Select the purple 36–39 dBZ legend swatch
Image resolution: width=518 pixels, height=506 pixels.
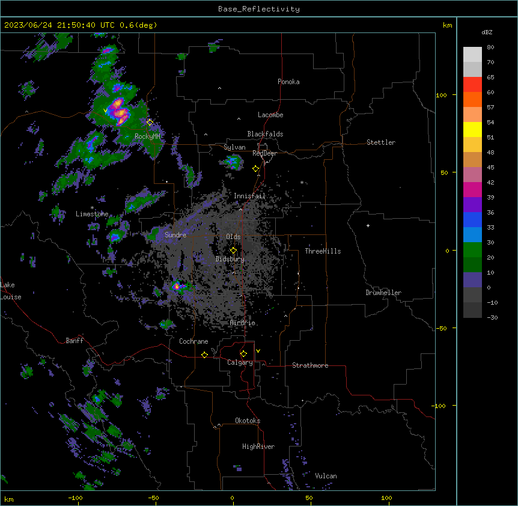(x=472, y=205)
